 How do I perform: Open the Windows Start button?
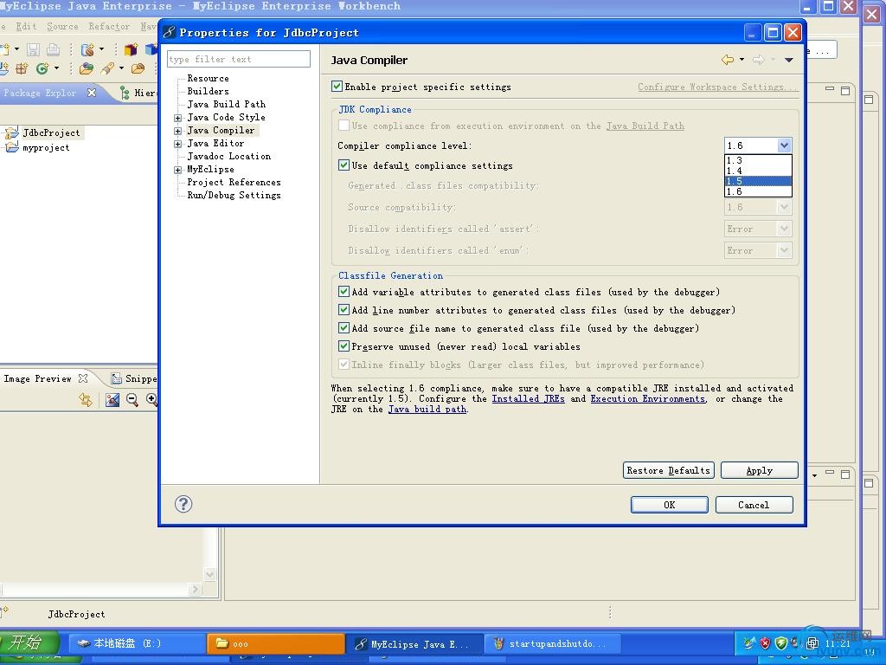[x=29, y=643]
